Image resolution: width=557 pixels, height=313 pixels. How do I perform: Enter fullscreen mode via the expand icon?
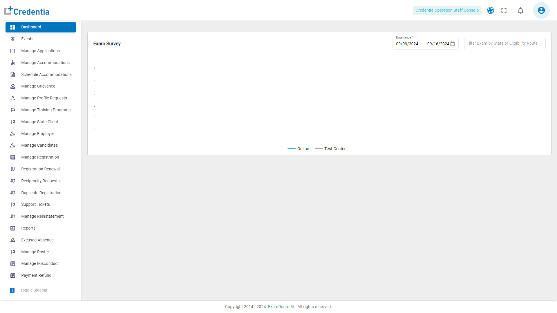tap(504, 11)
